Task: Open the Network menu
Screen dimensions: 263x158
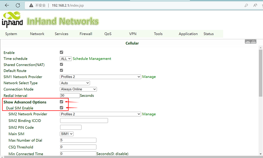Action: click(37, 34)
